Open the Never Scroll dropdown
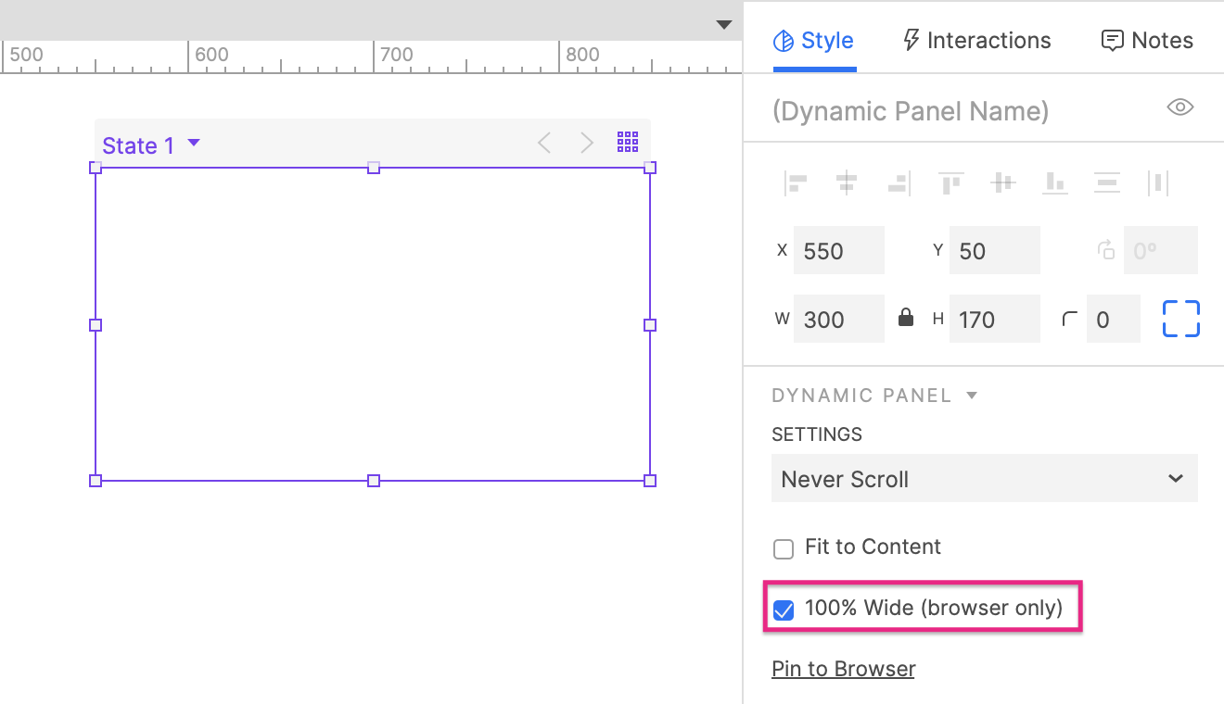The height and width of the screenshot is (704, 1224). coord(984,479)
